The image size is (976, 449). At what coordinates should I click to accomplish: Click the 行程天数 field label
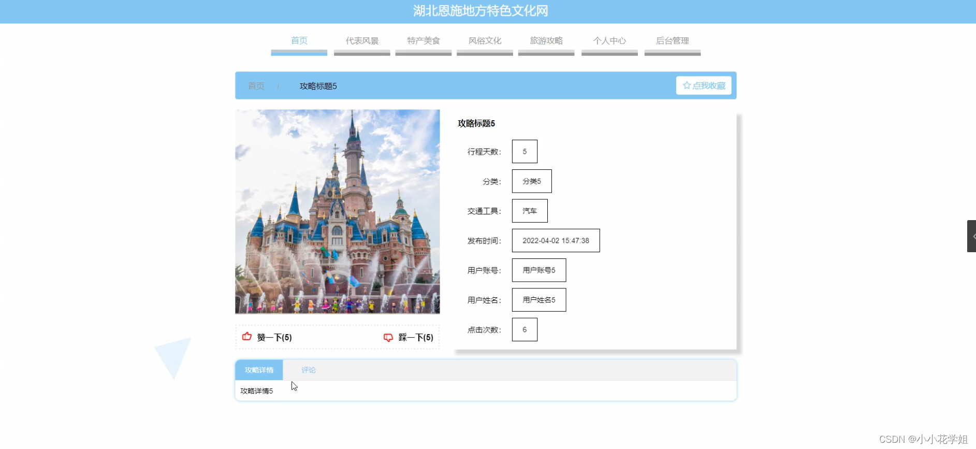[484, 152]
